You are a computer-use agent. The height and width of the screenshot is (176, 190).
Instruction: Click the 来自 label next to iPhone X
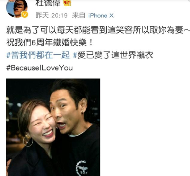[x=79, y=16]
